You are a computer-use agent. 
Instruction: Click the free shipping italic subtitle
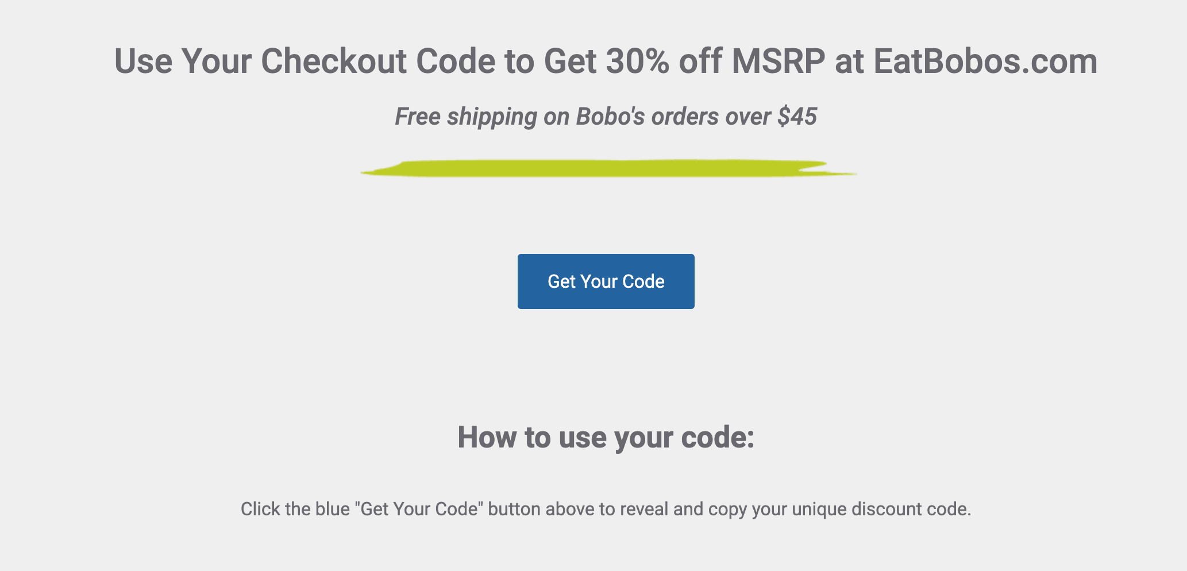click(x=606, y=117)
